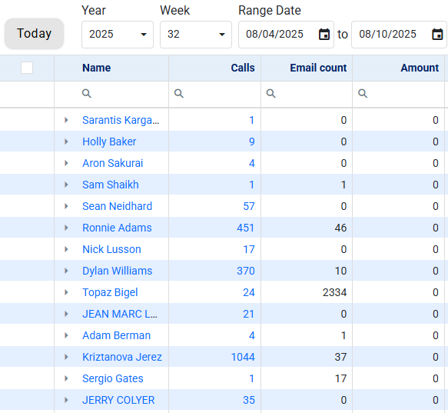Click Nick Lusson's calls value 17
Screen dimensions: 448x413
point(249,249)
